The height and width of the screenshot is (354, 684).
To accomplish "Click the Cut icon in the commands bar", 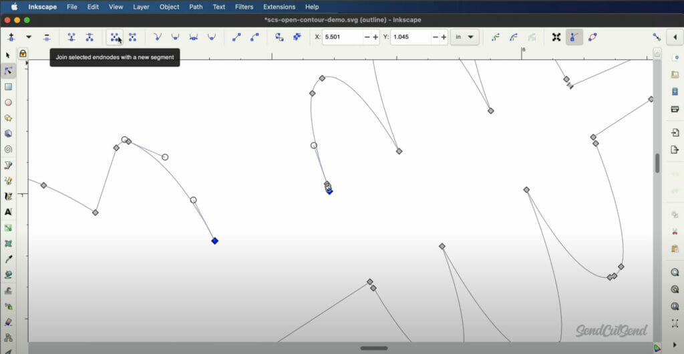I will (675, 231).
